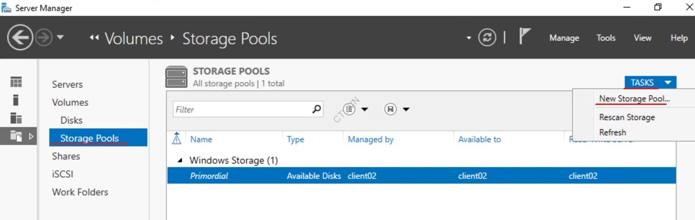The image size is (695, 220).
Task: Open the list grouping options icon
Action: pos(349,109)
